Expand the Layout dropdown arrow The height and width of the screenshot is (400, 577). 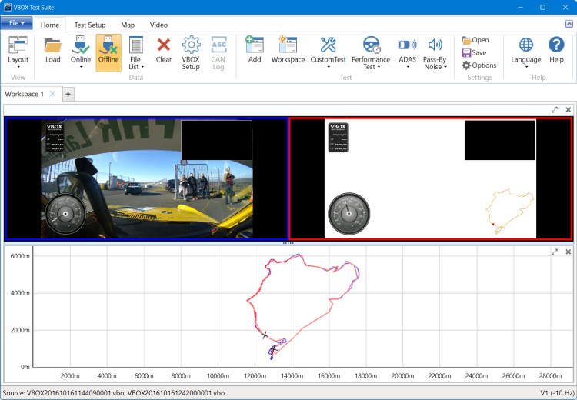pos(18,67)
